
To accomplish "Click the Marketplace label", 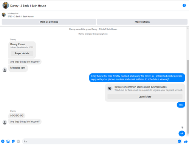I will pyautogui.click(x=13, y=14).
